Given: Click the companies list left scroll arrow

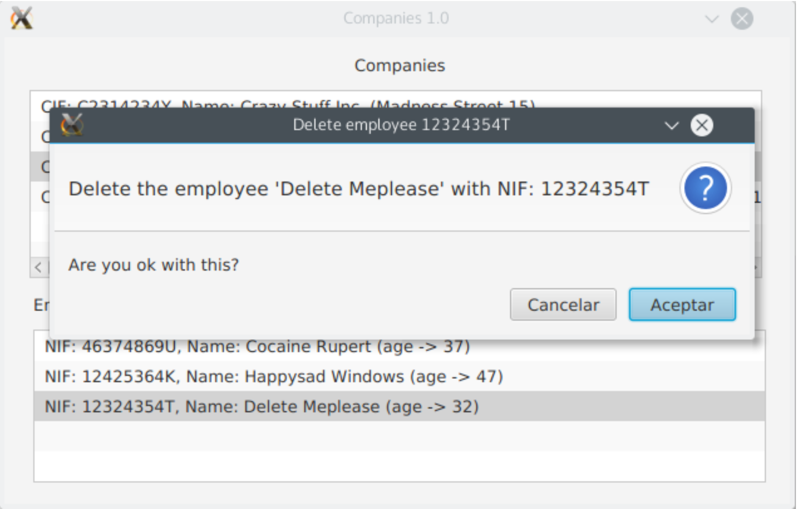Looking at the screenshot, I should click(38, 268).
